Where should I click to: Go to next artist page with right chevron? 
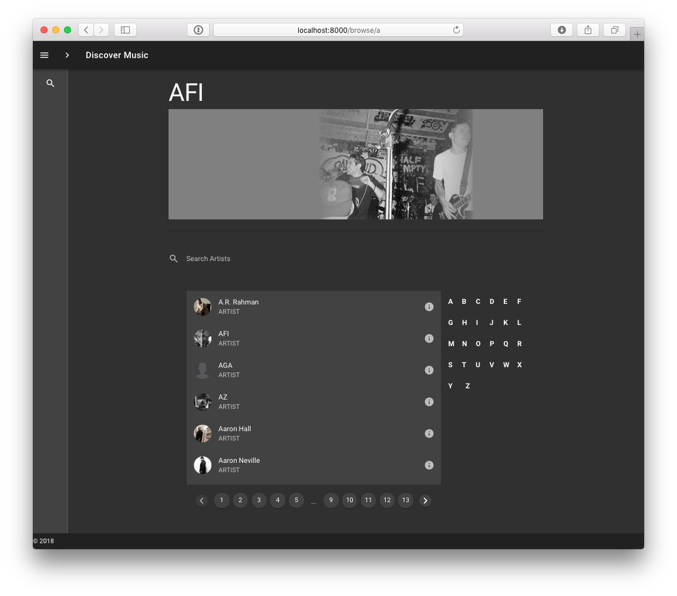tap(425, 500)
